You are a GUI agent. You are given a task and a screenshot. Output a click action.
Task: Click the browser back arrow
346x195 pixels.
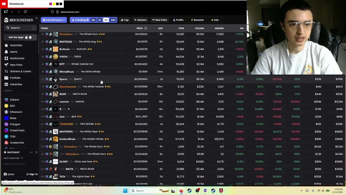(12, 12)
